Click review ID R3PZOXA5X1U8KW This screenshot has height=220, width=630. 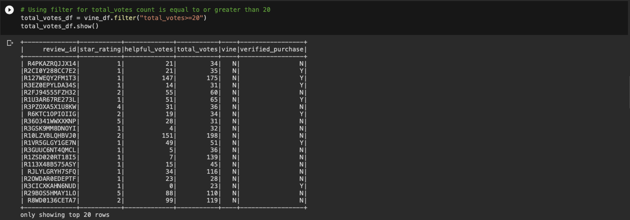click(50, 107)
